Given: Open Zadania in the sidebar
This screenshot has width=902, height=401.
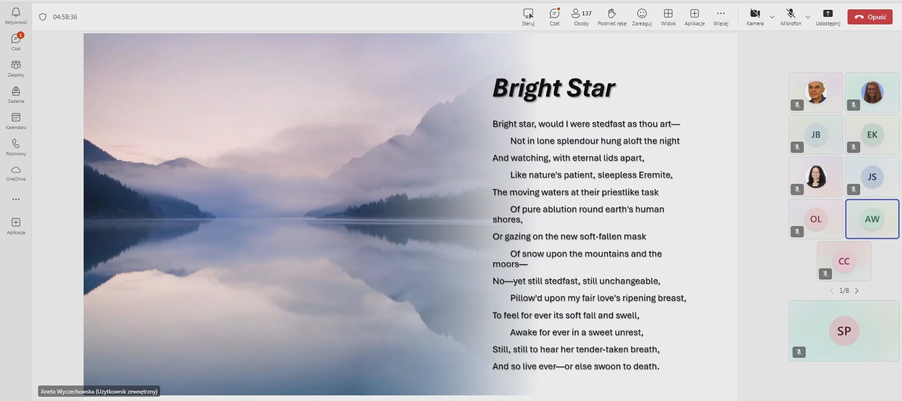Looking at the screenshot, I should coord(16,95).
